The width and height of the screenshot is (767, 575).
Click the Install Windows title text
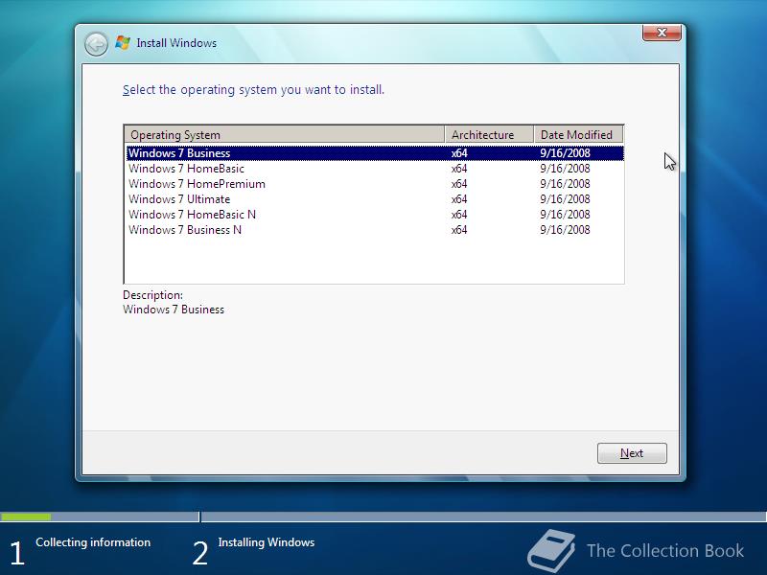point(176,43)
